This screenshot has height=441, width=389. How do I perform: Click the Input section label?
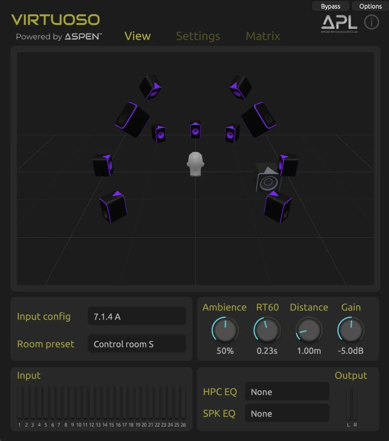29,376
